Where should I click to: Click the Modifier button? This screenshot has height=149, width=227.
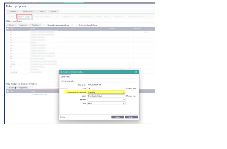click(13, 11)
